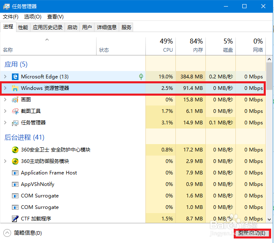Click the scrollbar down arrow
Screen dimensions: 274x243
point(269,220)
